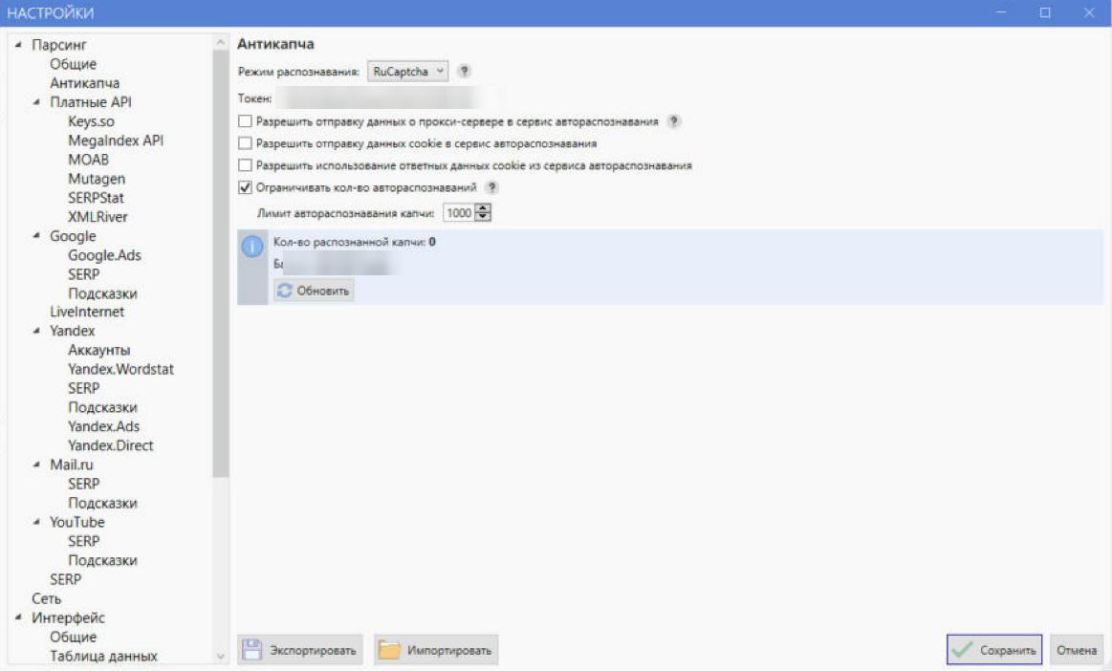1112x671 pixels.
Task: Click Сохранить button
Action: pos(994,650)
